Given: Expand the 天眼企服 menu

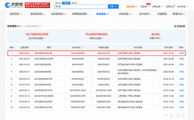Looking at the screenshot, I should pos(157,6).
